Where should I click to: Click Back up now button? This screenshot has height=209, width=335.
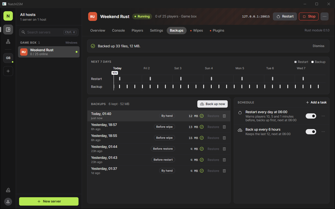pyautogui.click(x=213, y=104)
